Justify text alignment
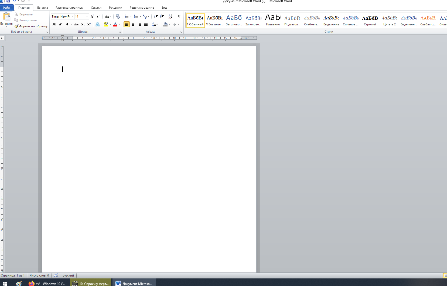The height and width of the screenshot is (286, 447). pos(146,24)
